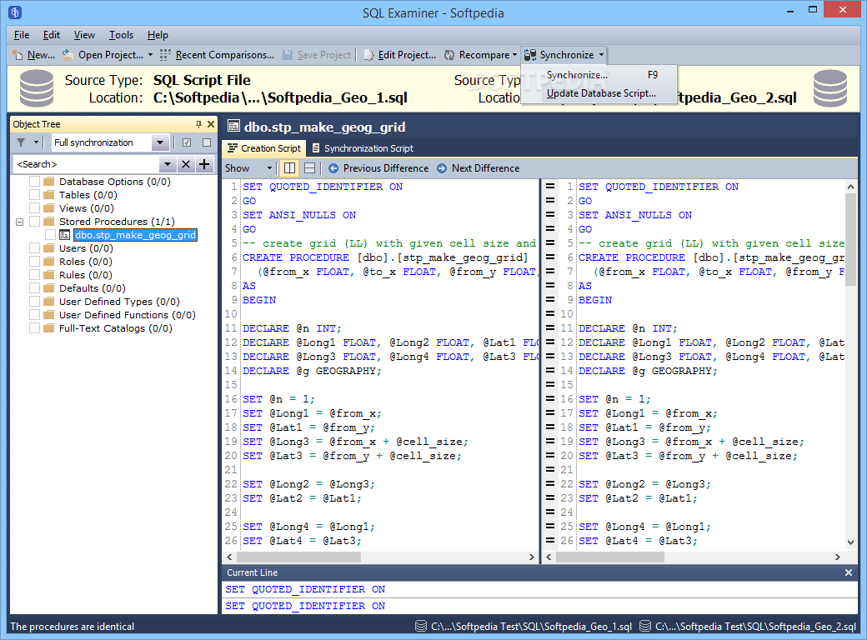Open the Edit menu
867x640 pixels.
pos(52,35)
